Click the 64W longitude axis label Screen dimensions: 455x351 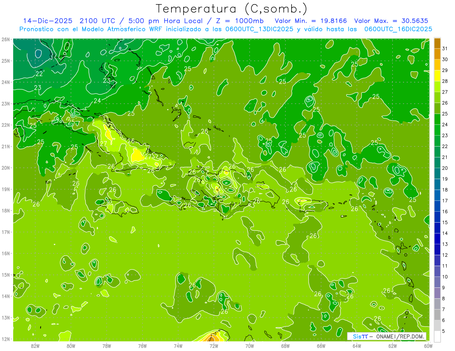click(x=357, y=346)
